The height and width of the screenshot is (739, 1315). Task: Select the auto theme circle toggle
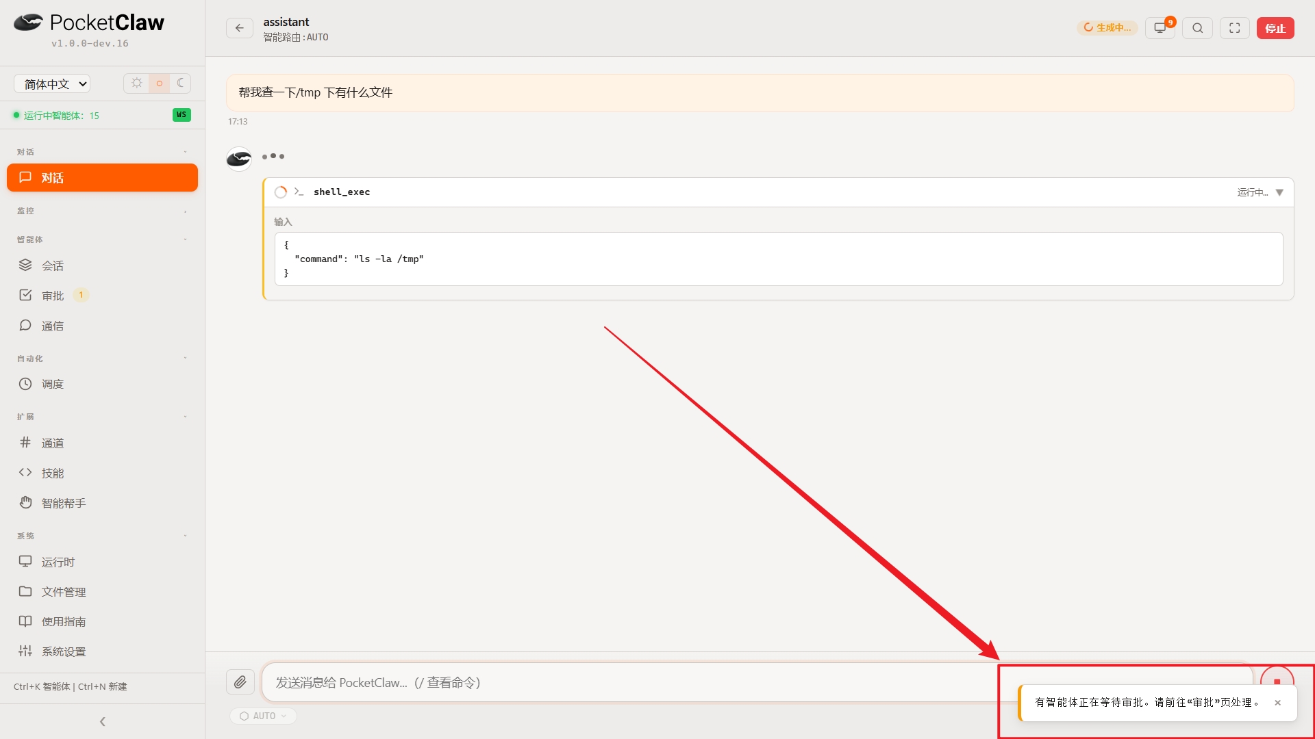point(159,83)
